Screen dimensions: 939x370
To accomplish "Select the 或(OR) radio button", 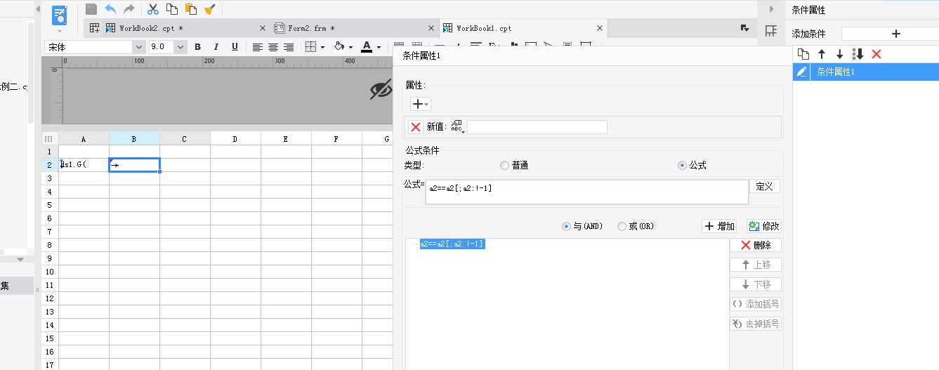I will 622,226.
